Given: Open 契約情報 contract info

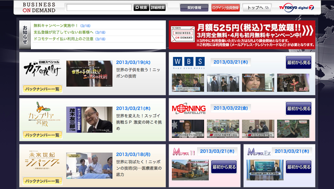Looking at the screenshot, I should (194, 8).
